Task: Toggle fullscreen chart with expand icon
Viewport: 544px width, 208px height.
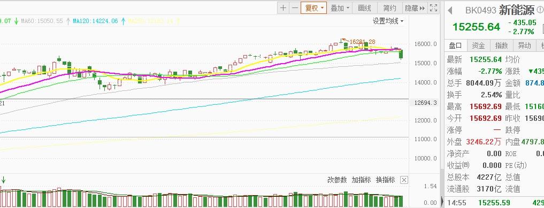Action: tap(433, 8)
